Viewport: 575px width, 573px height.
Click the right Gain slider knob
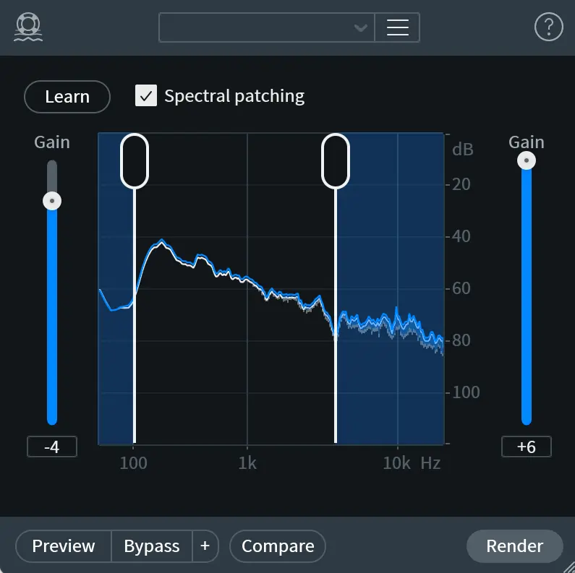(x=527, y=160)
